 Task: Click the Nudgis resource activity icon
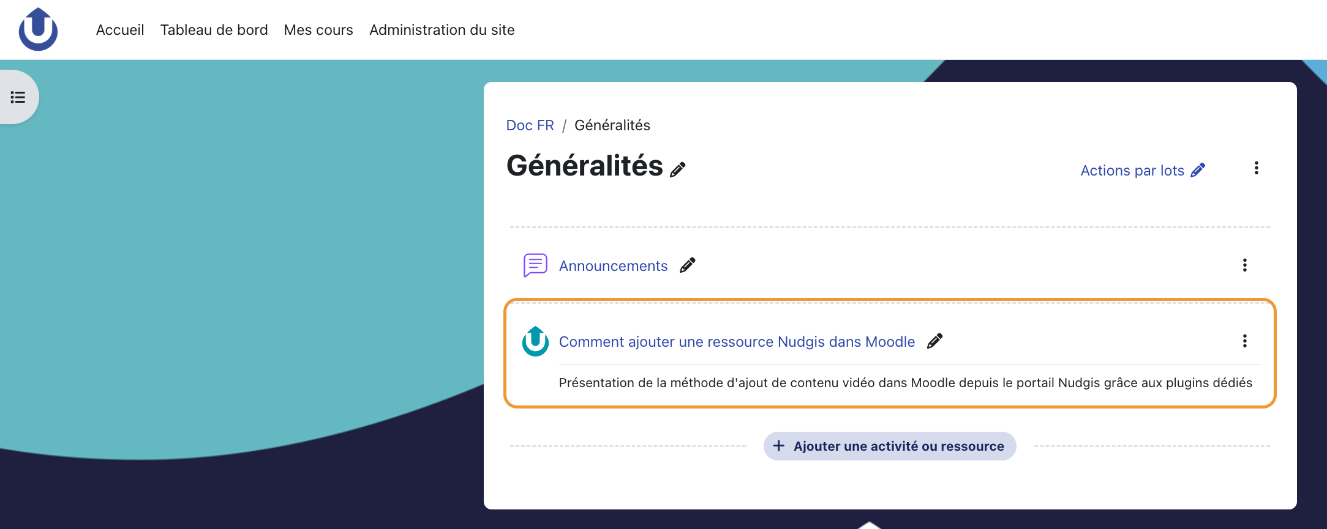(535, 341)
